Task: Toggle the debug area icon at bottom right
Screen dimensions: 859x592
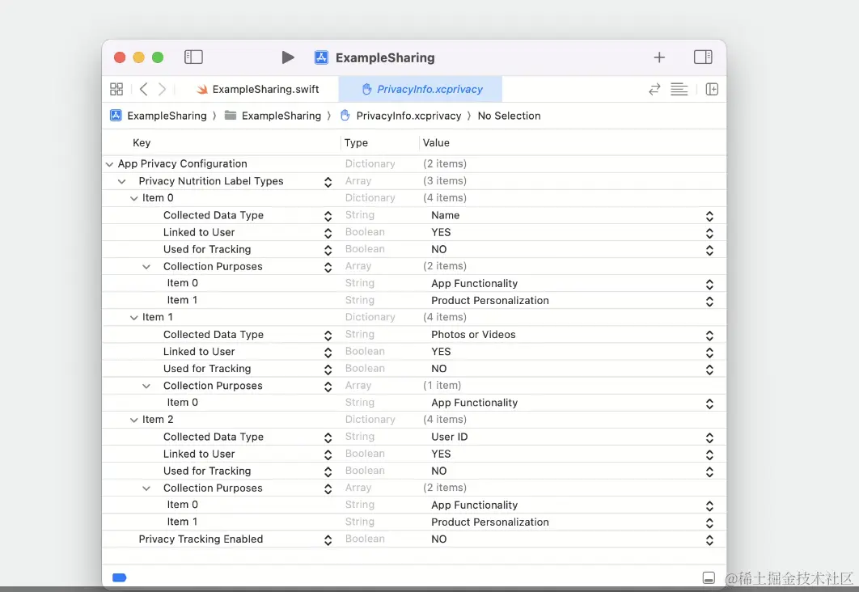Action: 709,577
